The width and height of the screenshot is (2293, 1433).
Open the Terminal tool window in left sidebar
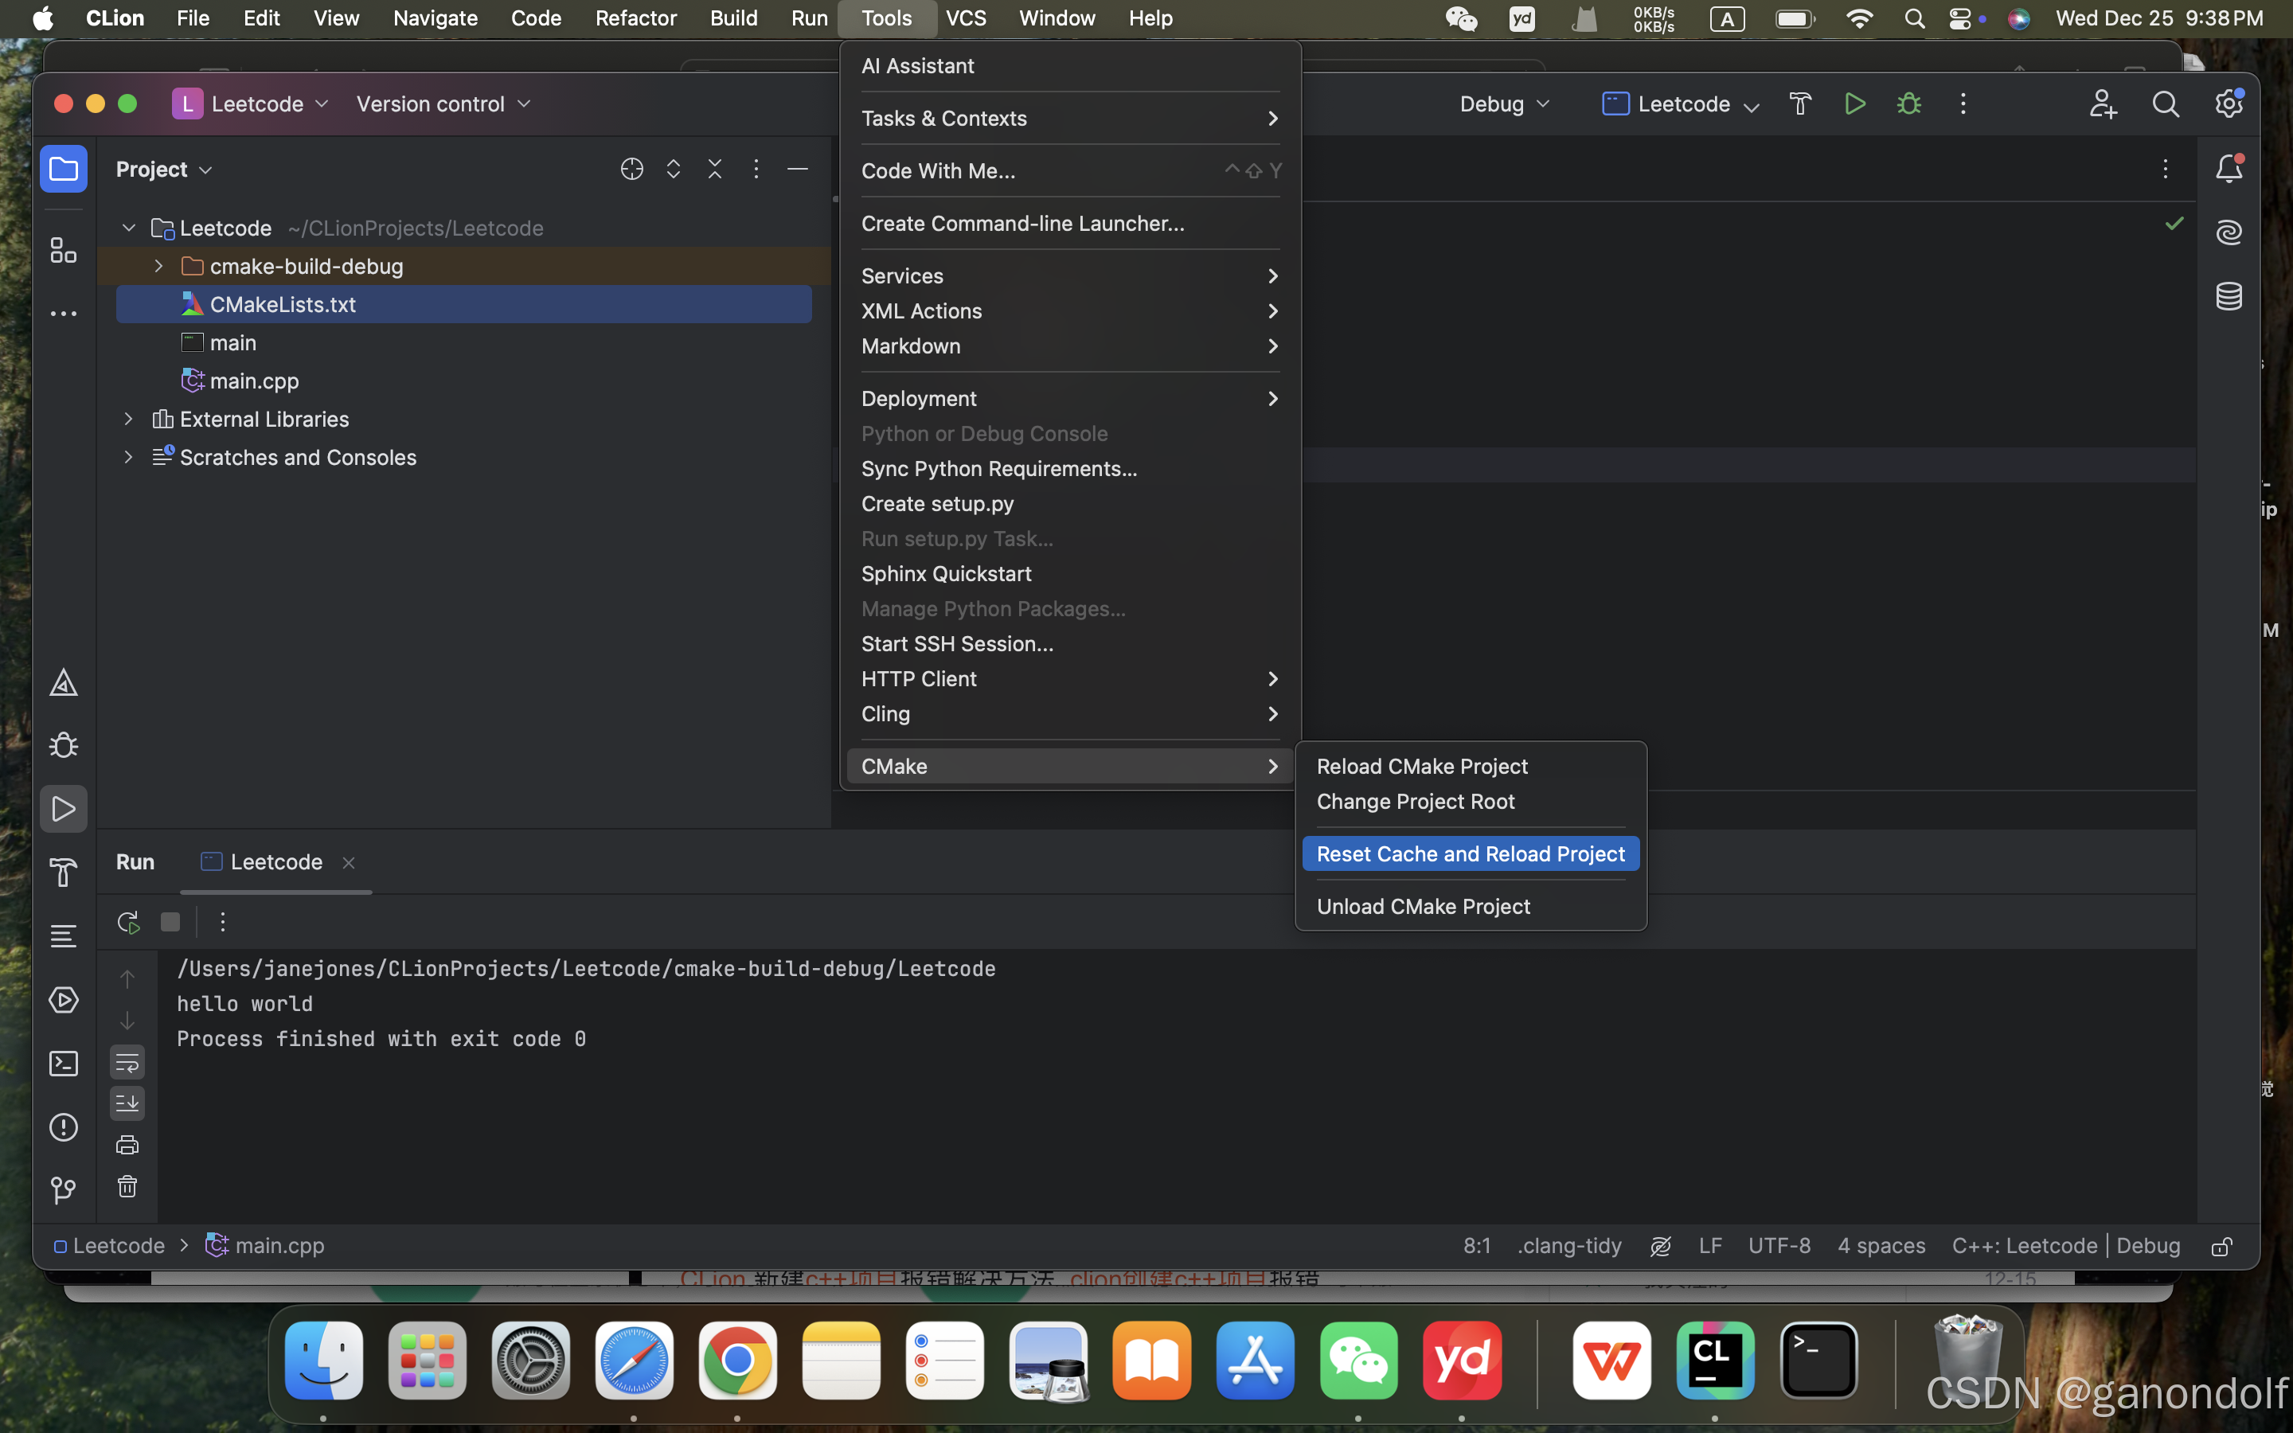[x=64, y=1064]
